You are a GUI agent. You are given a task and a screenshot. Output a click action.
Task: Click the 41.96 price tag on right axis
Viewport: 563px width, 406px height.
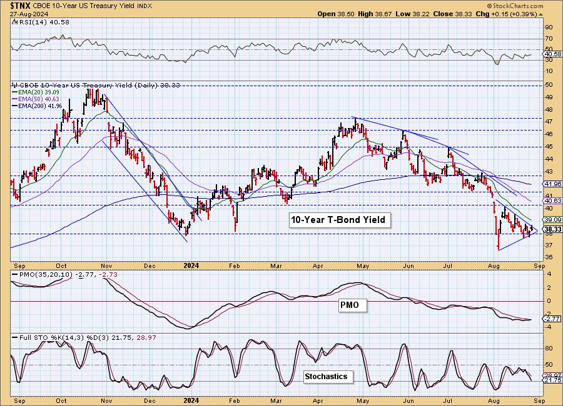tap(553, 184)
